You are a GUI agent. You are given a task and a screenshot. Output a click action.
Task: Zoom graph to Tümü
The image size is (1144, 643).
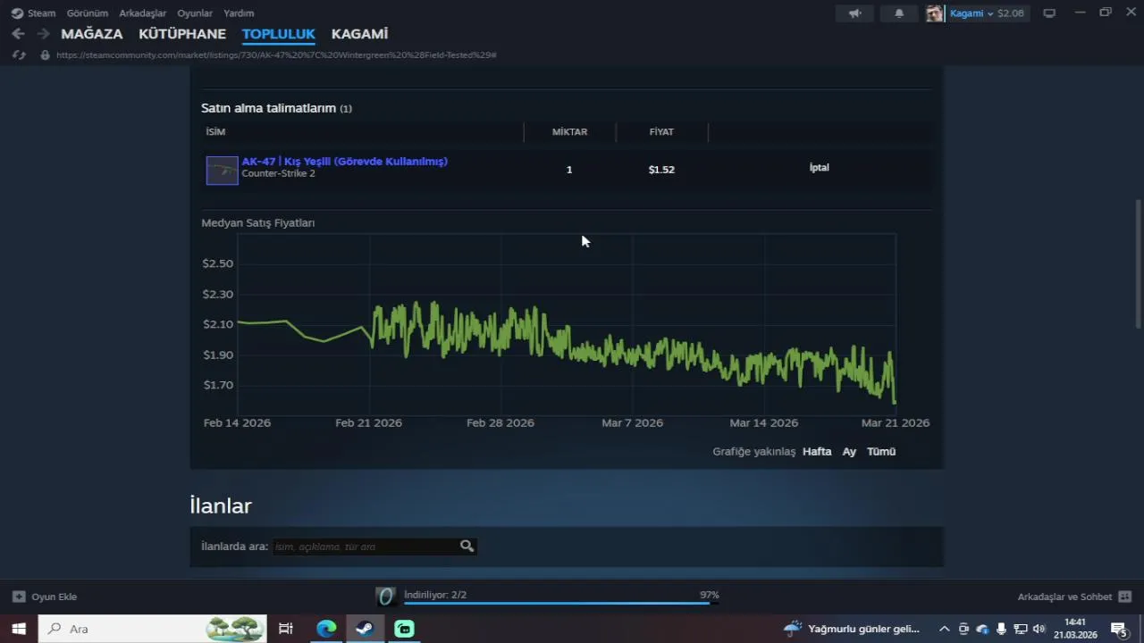pyautogui.click(x=881, y=452)
